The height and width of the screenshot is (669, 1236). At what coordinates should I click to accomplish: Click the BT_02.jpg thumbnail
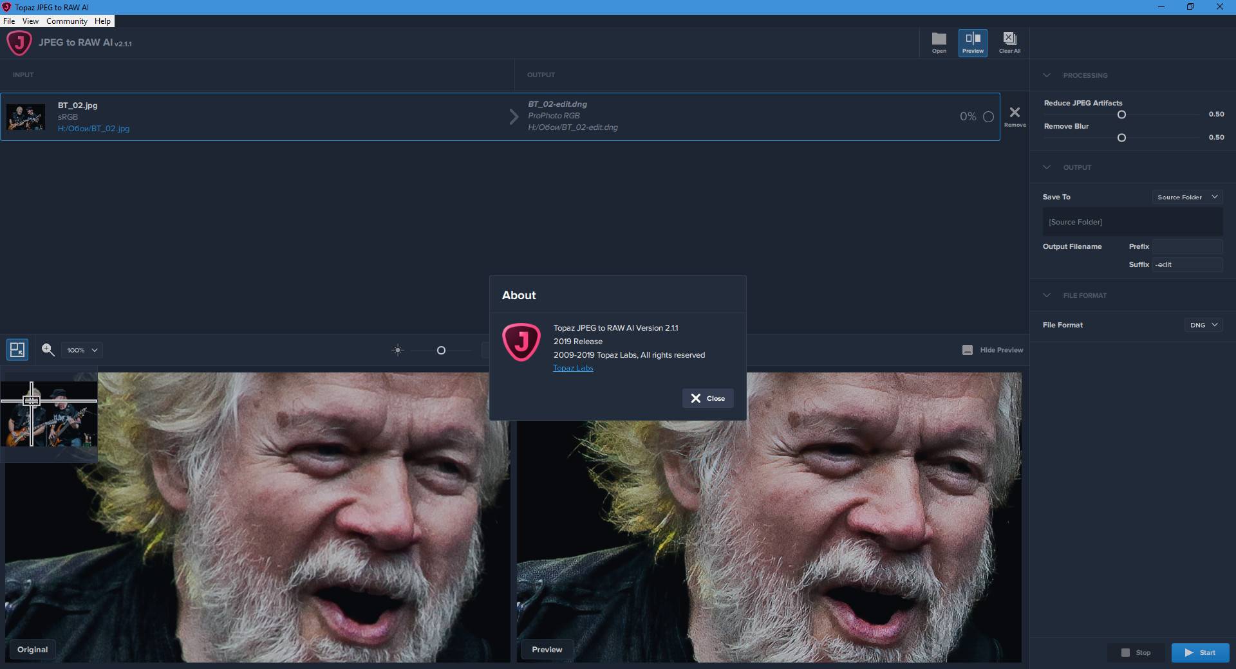click(x=26, y=117)
